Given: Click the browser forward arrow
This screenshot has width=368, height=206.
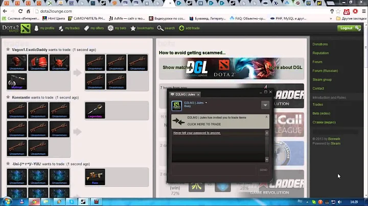Looking at the screenshot, I should (12, 11).
